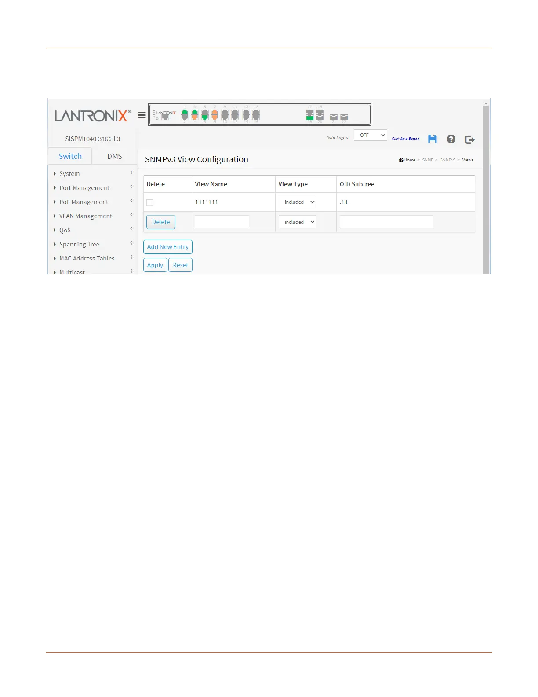
Task: Click the new View Name input field
Action: (222, 222)
